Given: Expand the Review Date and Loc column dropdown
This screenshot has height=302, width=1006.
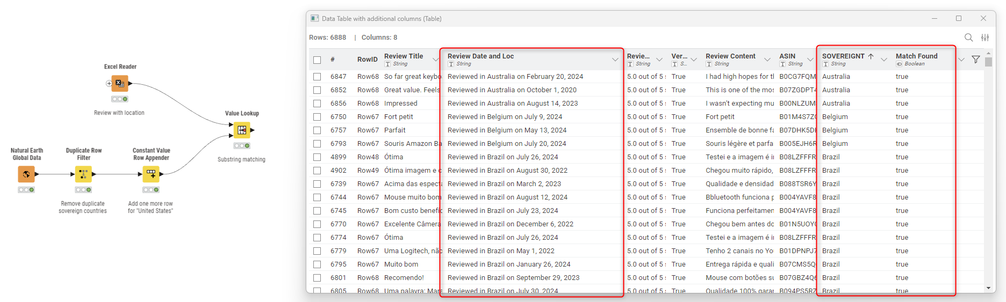Looking at the screenshot, I should pos(615,60).
